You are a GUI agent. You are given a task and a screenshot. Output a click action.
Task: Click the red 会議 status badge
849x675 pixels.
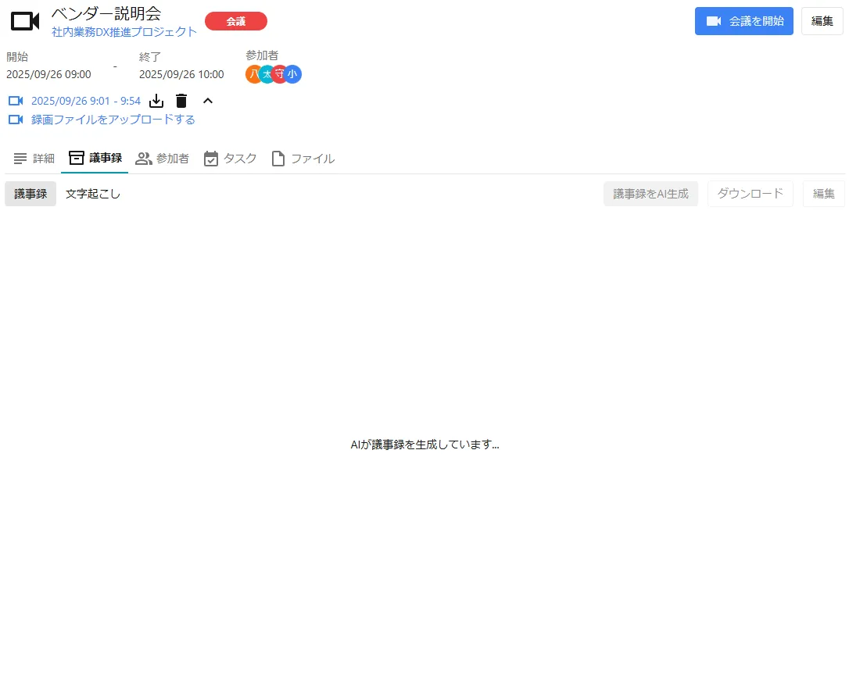(x=235, y=21)
